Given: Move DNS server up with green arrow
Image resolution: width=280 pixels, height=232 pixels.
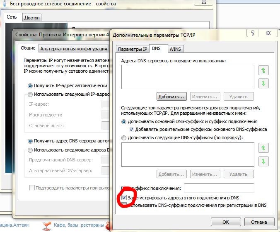Looking at the screenshot, I should 263,71.
